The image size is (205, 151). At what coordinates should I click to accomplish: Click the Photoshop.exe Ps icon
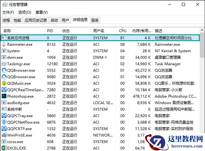(x=4, y=96)
